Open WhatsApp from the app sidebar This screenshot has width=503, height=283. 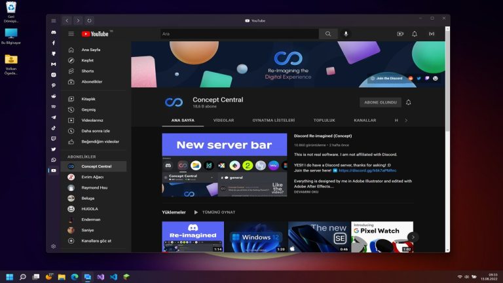tap(54, 160)
